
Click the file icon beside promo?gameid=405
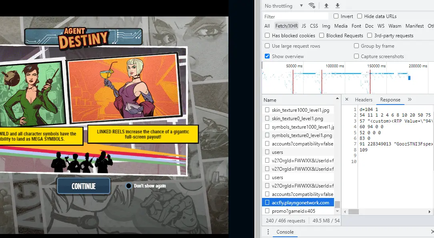(267, 211)
